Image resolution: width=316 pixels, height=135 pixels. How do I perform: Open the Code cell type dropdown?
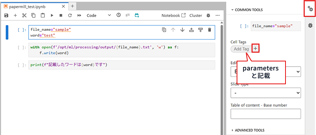click(x=99, y=15)
